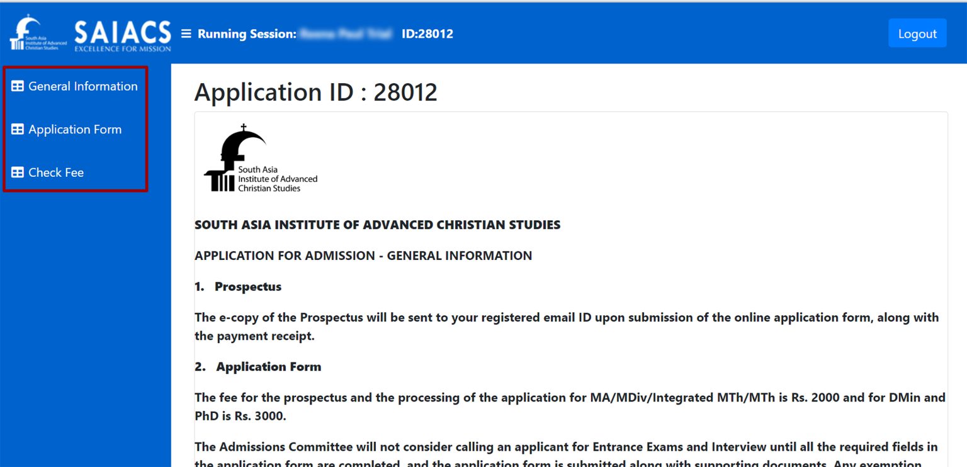Click the APPLICATION FOR ADMISSION title text

pyautogui.click(x=363, y=256)
